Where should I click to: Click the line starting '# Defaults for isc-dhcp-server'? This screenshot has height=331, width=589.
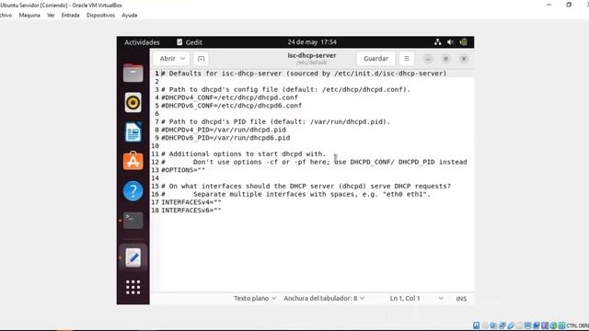304,74
